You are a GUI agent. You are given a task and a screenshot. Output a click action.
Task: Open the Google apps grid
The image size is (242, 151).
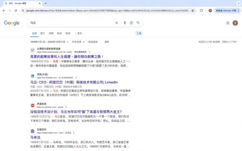click(x=227, y=23)
